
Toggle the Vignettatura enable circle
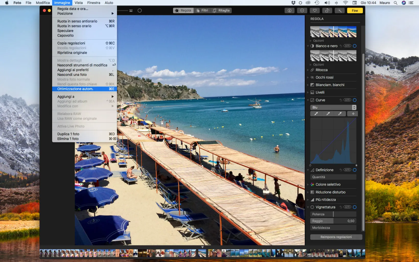point(355,207)
